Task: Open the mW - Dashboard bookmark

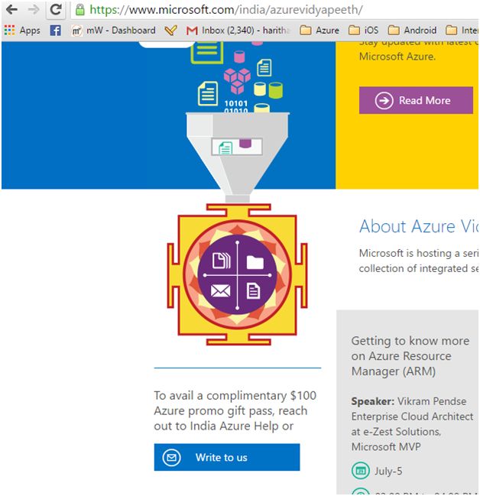Action: pos(113,31)
